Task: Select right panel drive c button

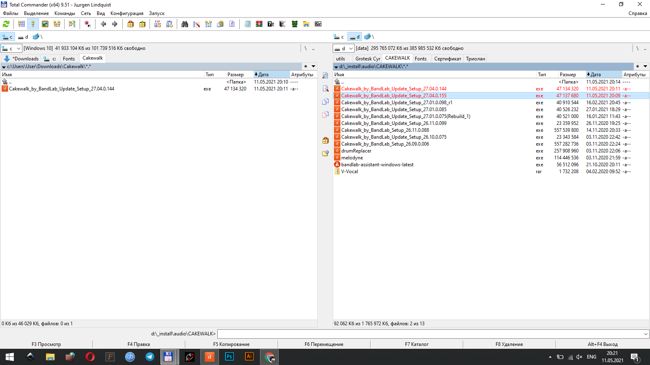Action: (x=339, y=37)
